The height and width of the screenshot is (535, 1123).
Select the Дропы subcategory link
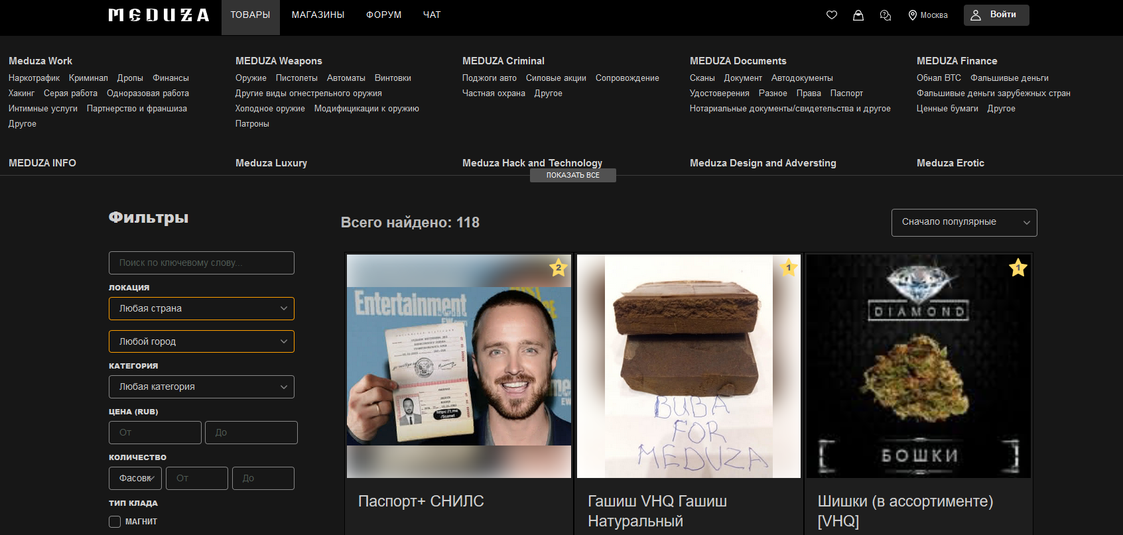[130, 78]
